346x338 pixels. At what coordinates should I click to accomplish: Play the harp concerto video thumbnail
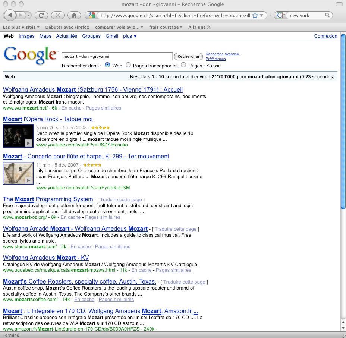point(18,173)
